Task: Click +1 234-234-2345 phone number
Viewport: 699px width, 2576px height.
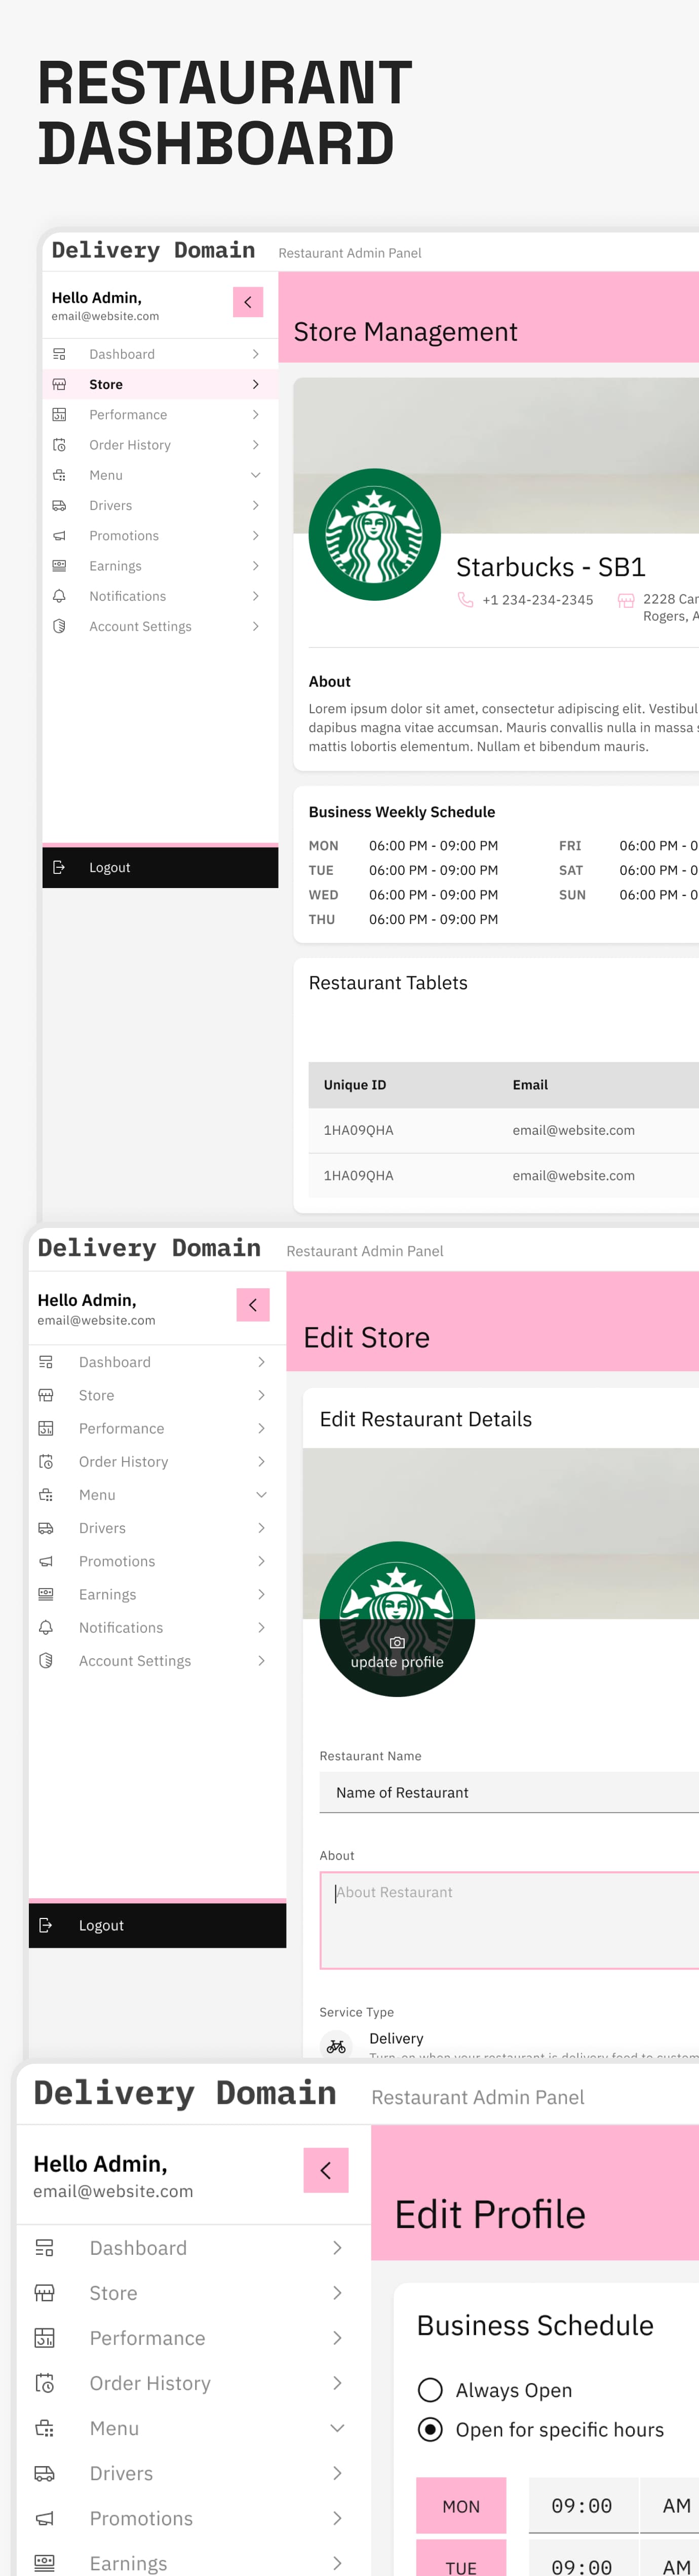Action: point(538,600)
